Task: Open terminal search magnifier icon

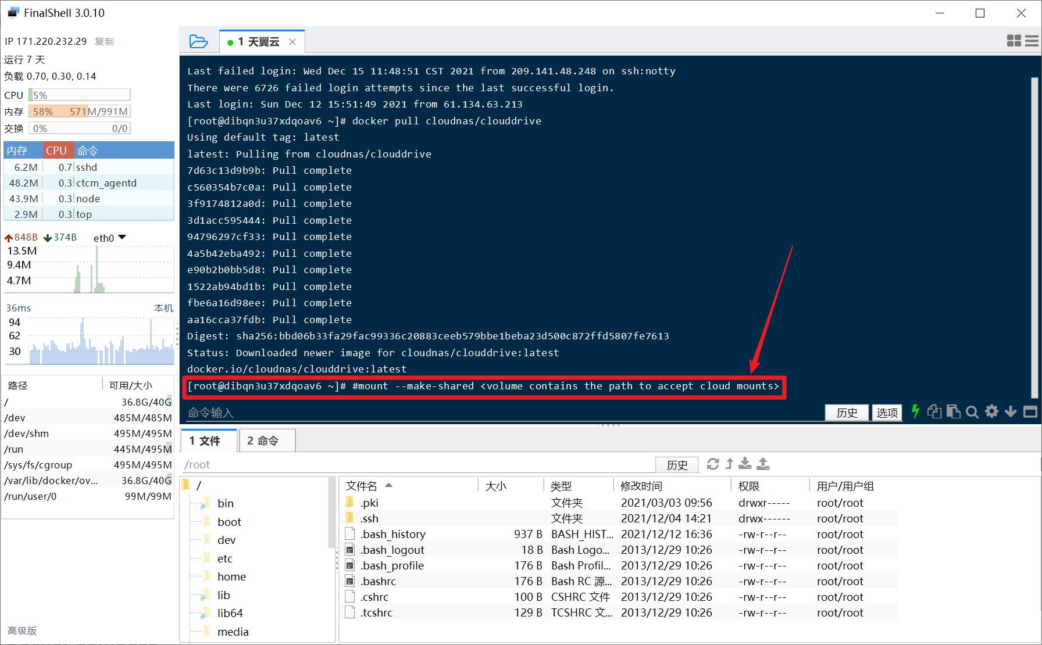Action: click(972, 412)
